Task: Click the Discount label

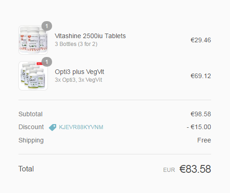Action: 31,127
